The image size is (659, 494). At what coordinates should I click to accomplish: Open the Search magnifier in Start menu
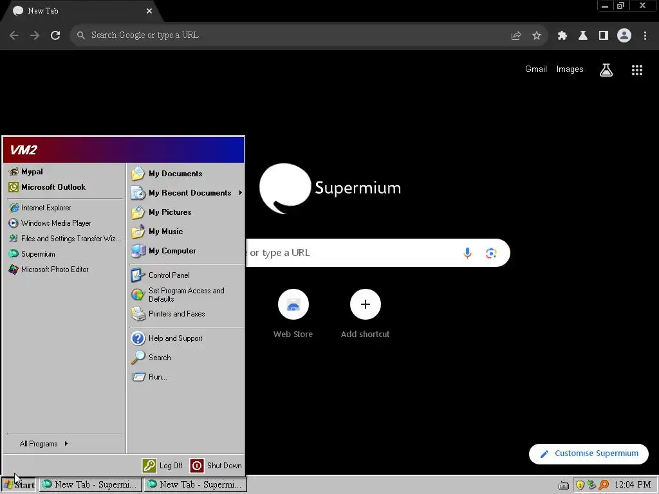(138, 358)
